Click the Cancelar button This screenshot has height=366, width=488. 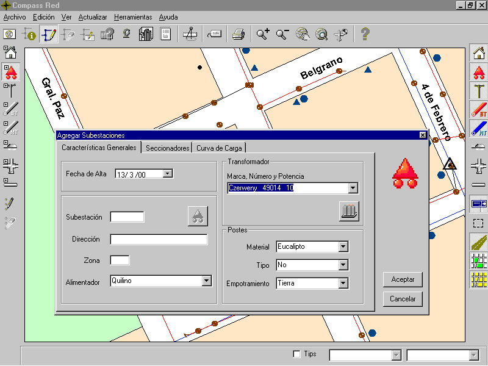coord(403,299)
